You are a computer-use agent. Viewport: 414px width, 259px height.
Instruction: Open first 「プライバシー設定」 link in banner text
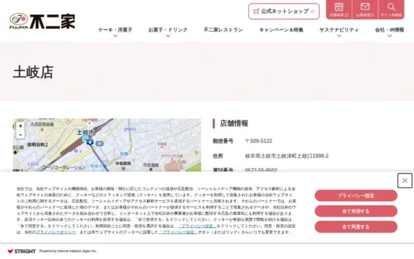click(x=197, y=226)
